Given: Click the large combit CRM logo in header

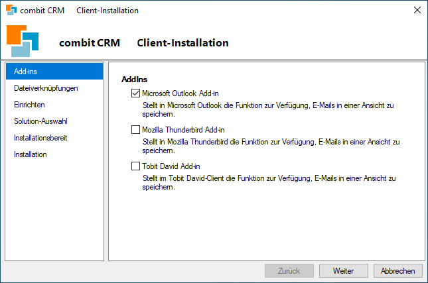Looking at the screenshot, I should coord(23,41).
